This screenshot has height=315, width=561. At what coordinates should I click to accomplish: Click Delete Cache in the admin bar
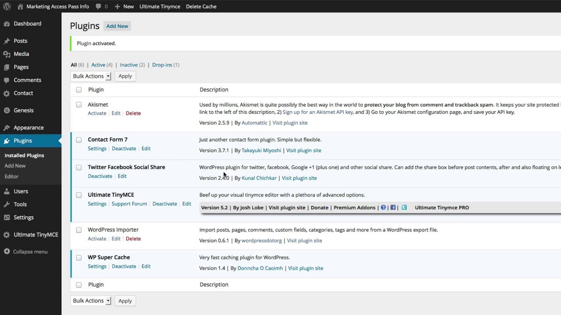pos(201,7)
